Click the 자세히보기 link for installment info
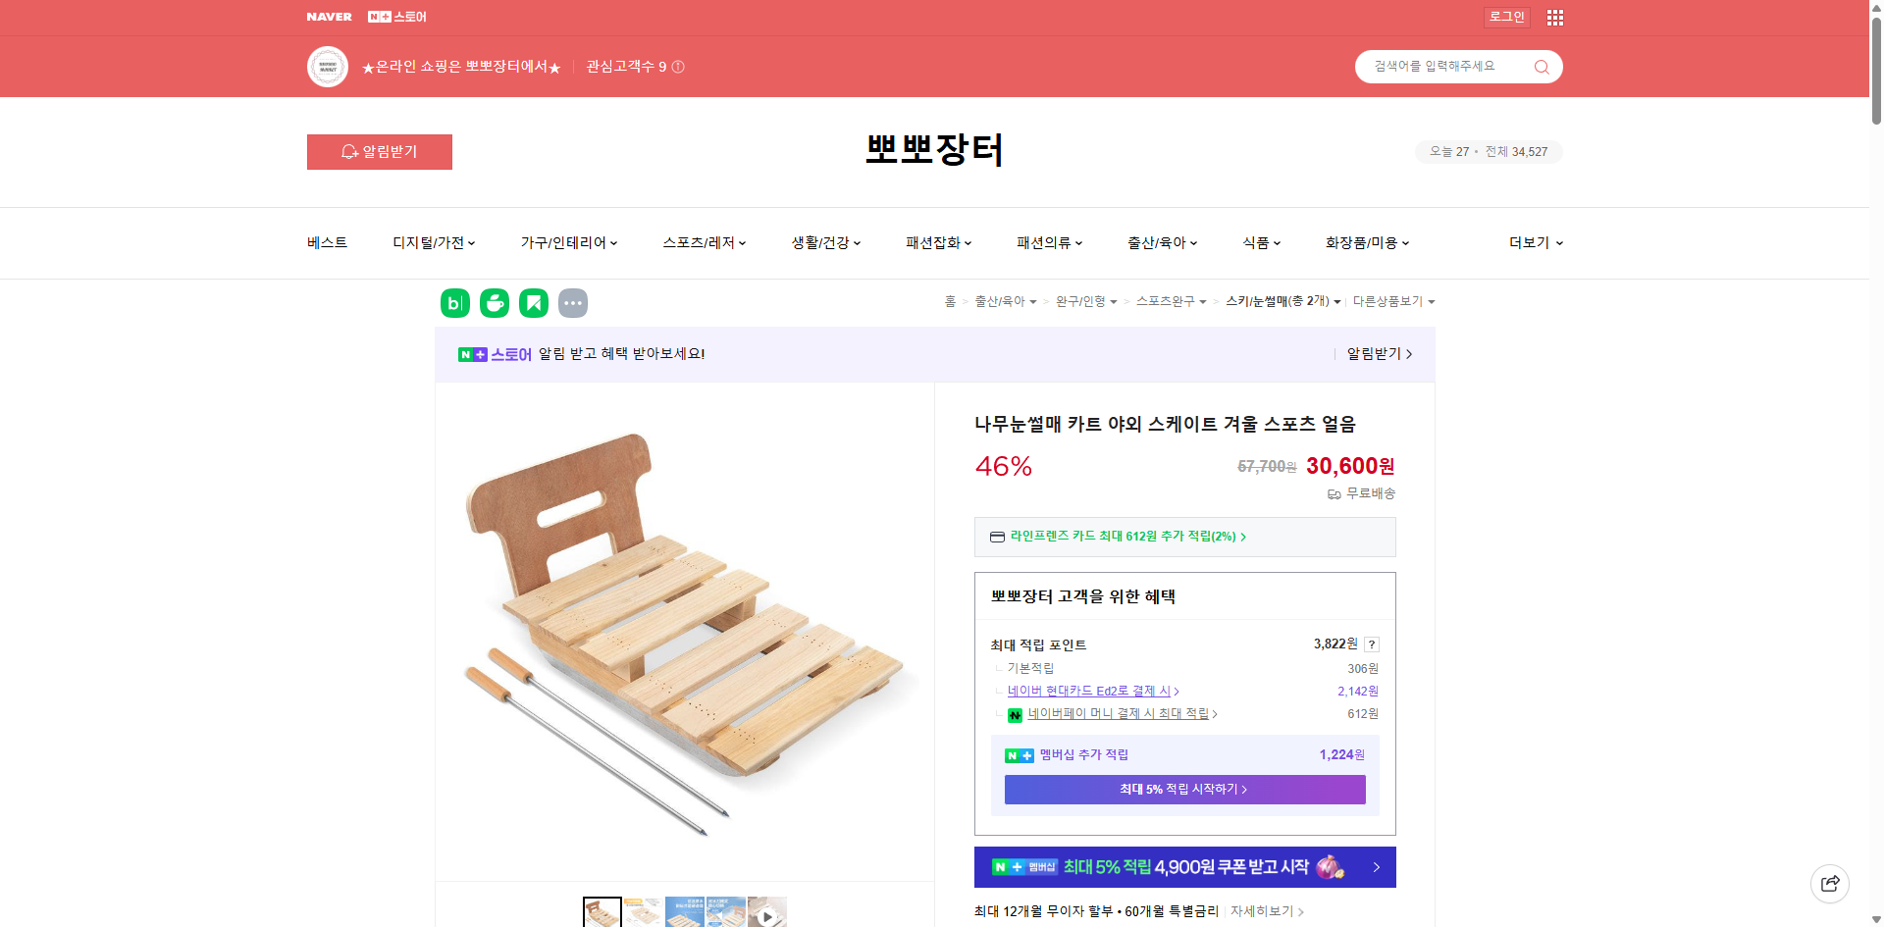The height and width of the screenshot is (927, 1884). (x=1263, y=911)
